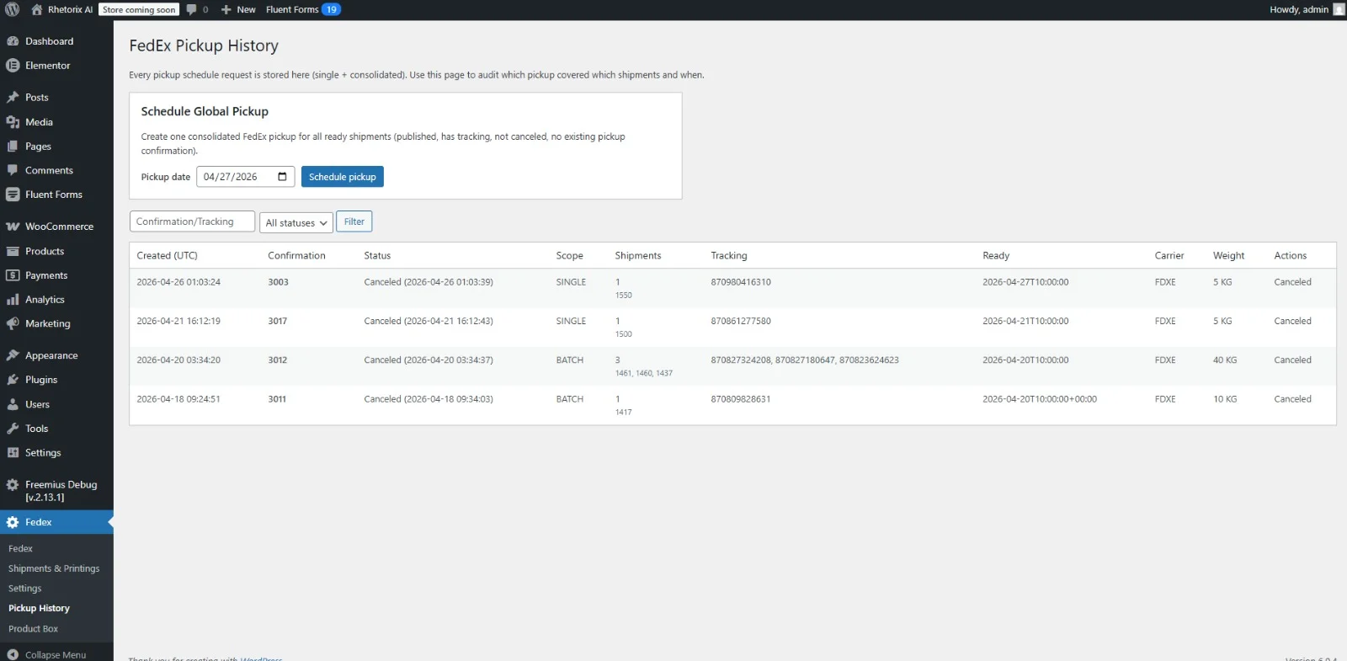
Task: Open Product Box submenu item
Action: click(33, 629)
